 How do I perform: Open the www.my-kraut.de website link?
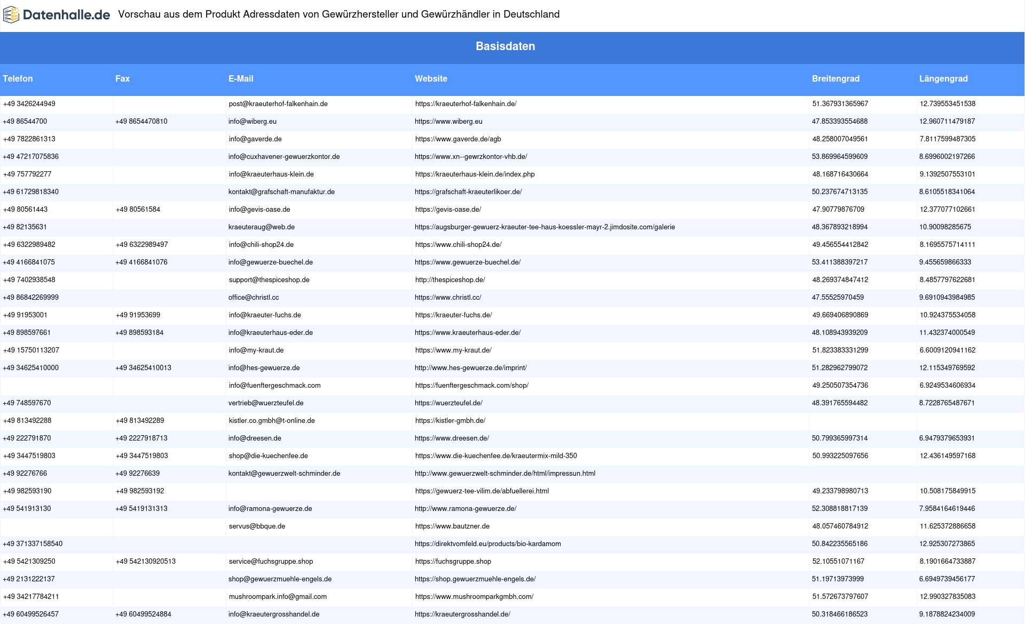tap(453, 350)
